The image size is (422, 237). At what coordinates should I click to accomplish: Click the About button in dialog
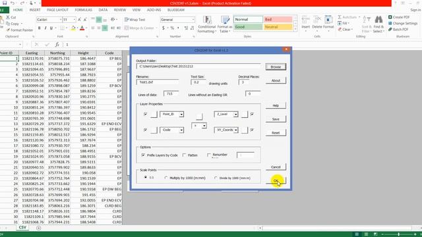276,80
